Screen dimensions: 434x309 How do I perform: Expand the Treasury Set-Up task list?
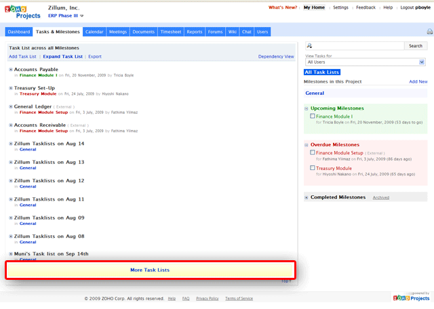[11, 88]
